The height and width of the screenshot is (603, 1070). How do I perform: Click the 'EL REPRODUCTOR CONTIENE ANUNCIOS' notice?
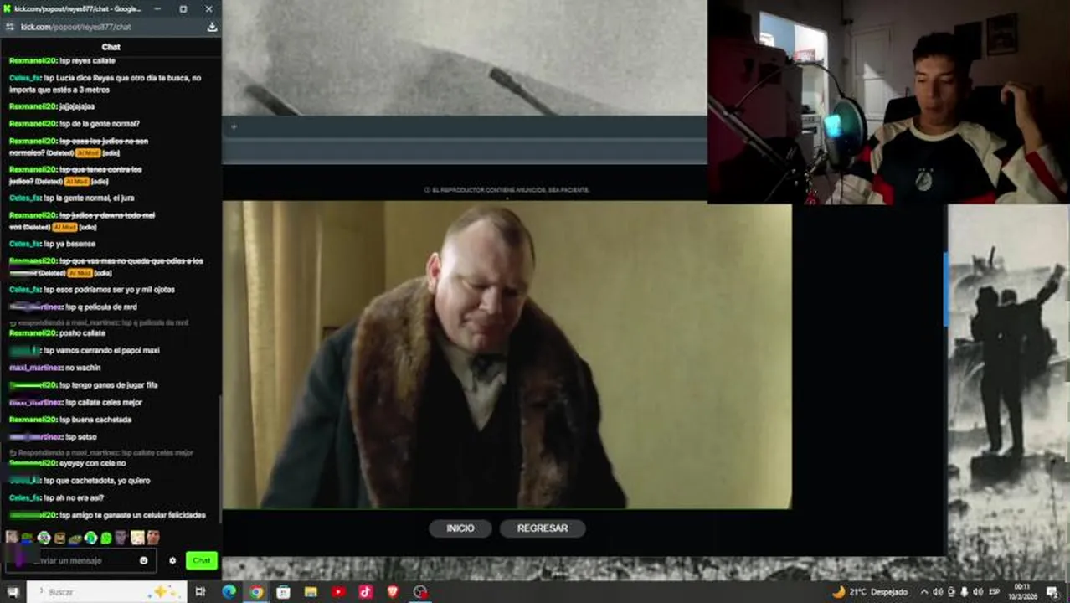(x=507, y=190)
